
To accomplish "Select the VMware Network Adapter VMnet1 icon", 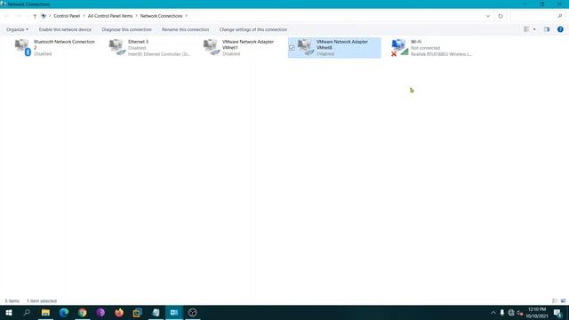I will tap(212, 47).
